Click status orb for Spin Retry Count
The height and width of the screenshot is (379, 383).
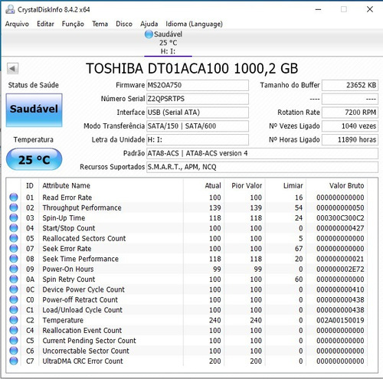(x=14, y=279)
